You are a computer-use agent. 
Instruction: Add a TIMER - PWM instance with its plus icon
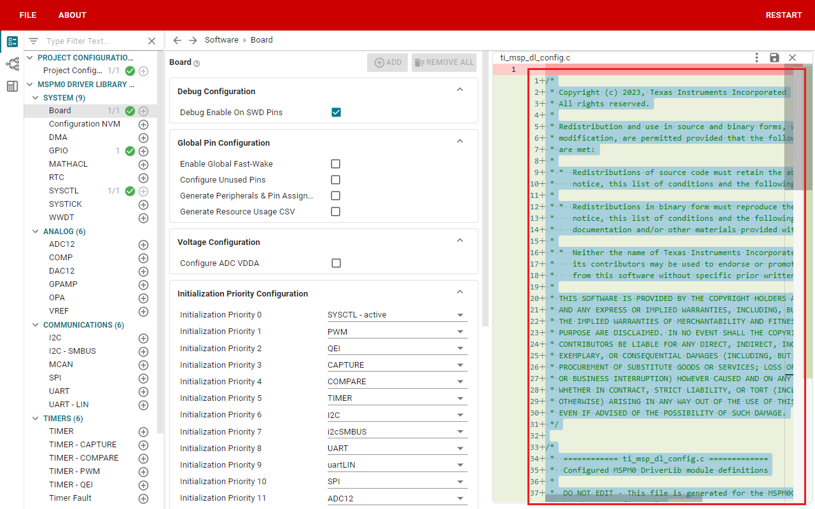143,472
